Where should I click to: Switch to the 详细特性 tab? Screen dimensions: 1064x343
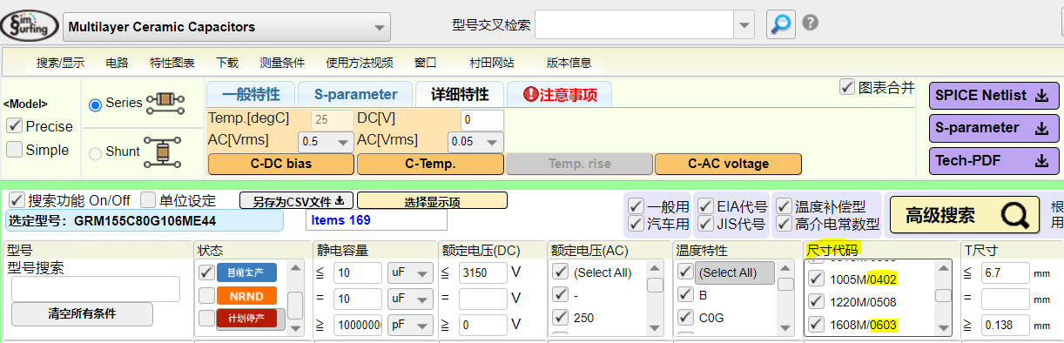pos(459,94)
